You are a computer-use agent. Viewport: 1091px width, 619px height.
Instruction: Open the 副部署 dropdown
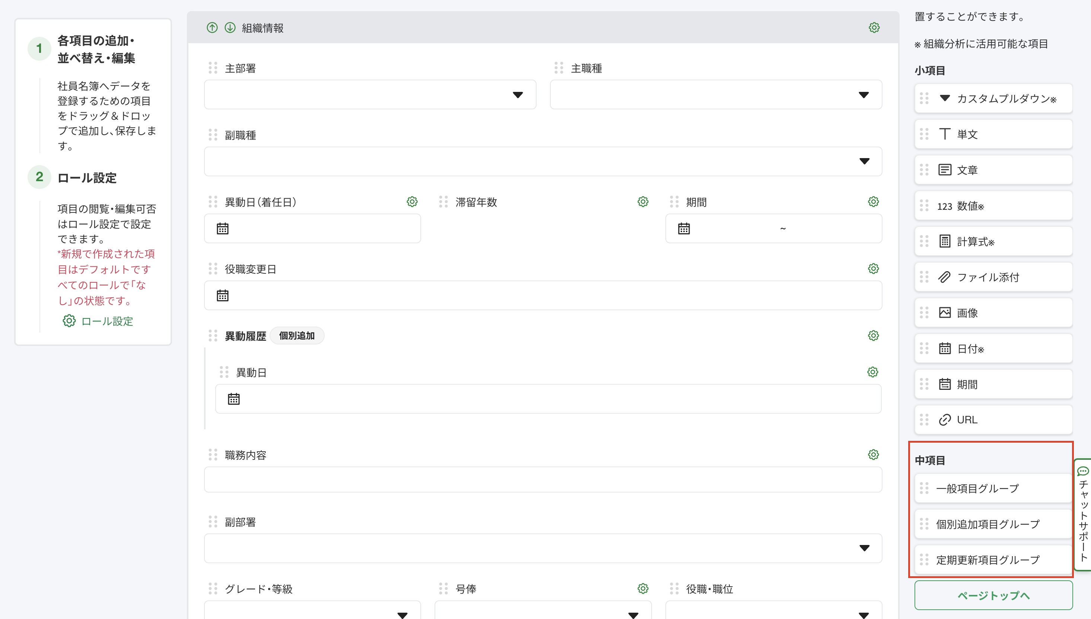click(x=864, y=548)
